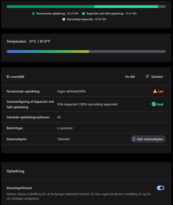
Task: Click the Batteritype row label
Action: (15, 128)
